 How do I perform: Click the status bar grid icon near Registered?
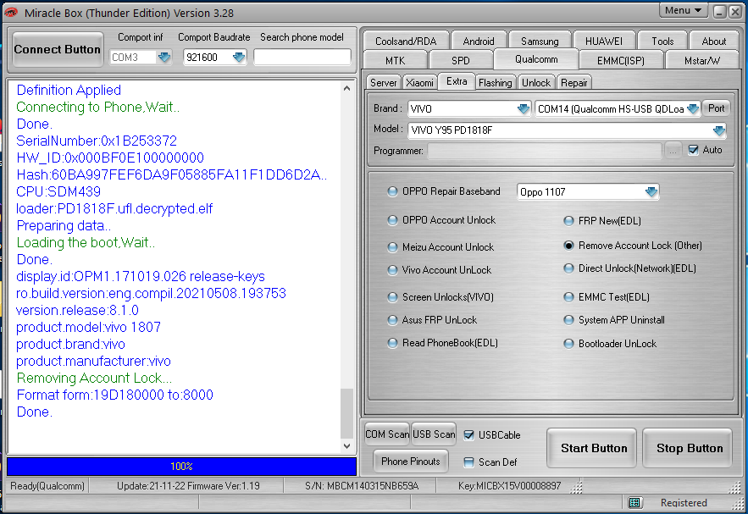click(634, 502)
